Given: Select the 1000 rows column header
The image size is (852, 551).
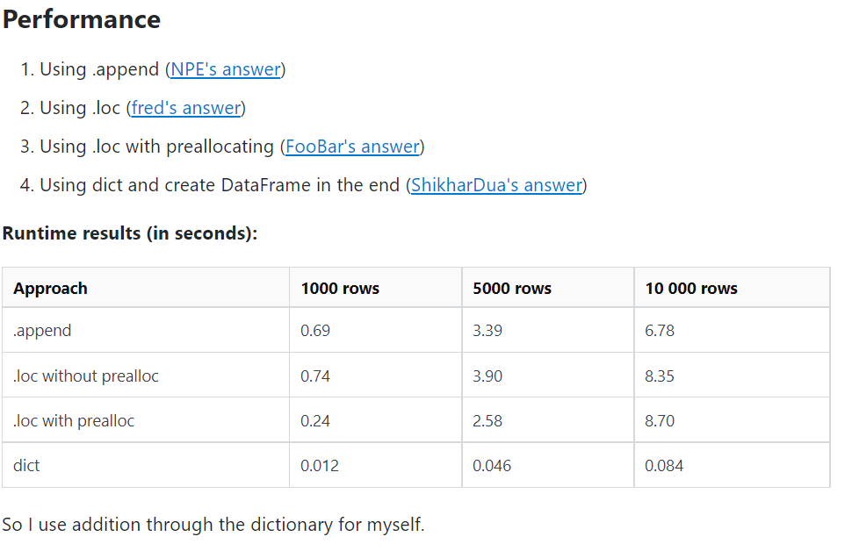Looking at the screenshot, I should point(375,288).
